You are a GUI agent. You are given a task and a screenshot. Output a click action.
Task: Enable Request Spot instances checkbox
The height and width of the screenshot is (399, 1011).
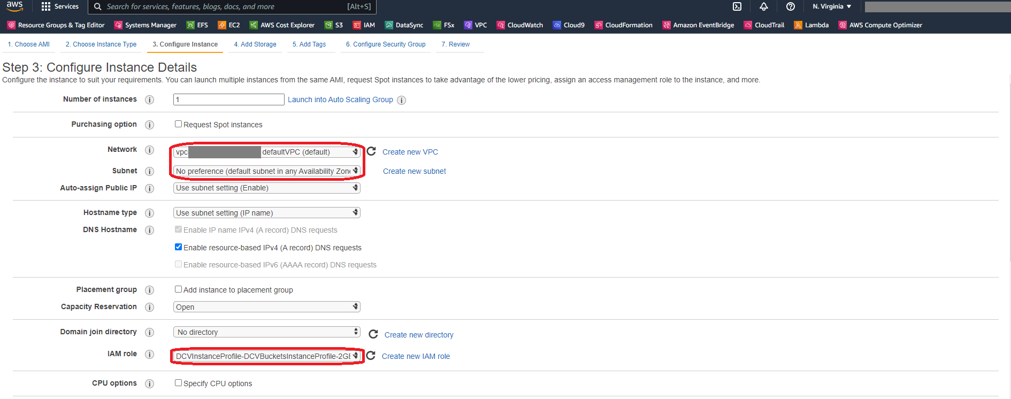pos(178,124)
